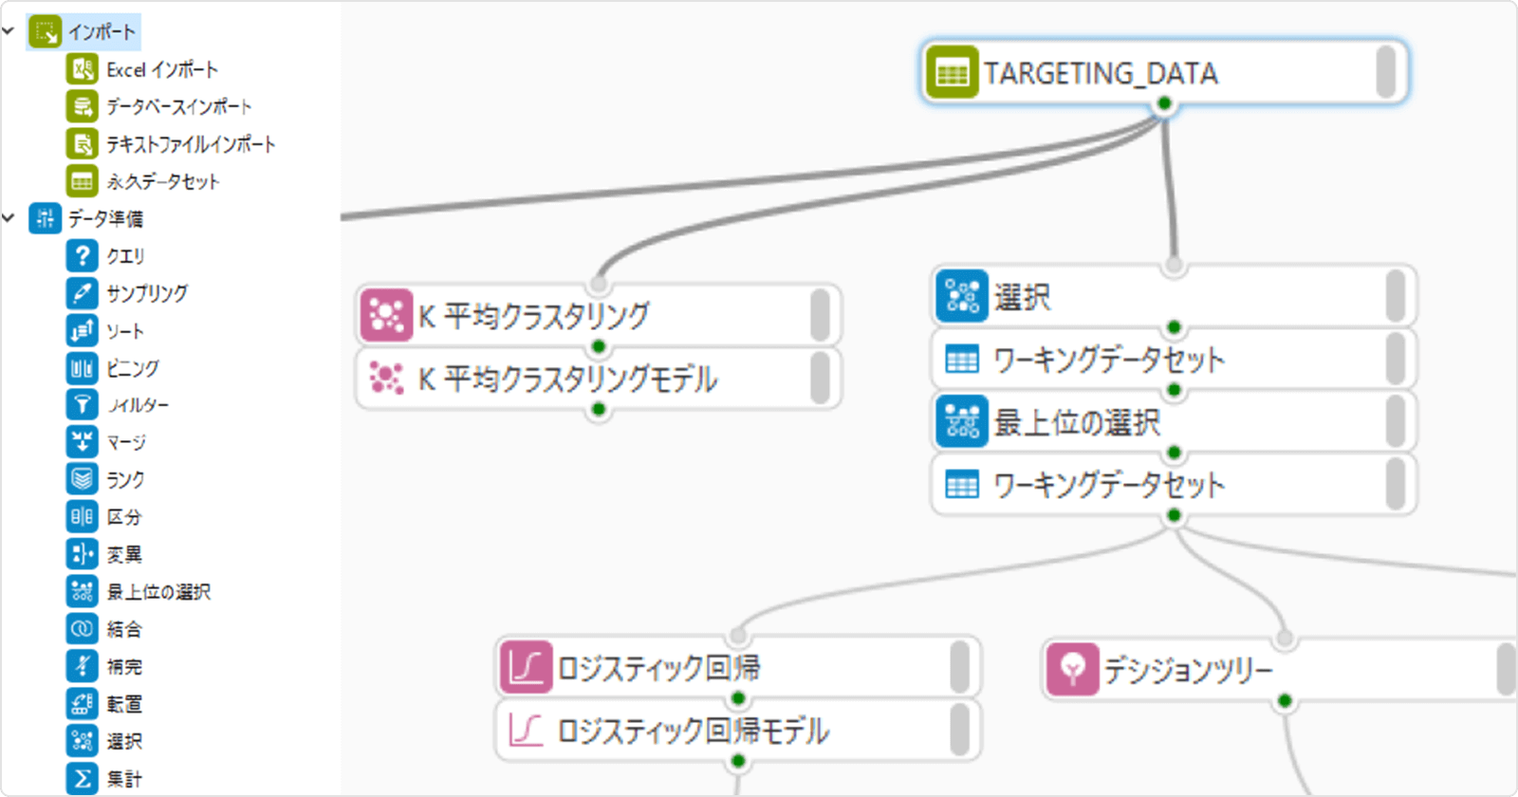Select the サンプリング tool icon
This screenshot has height=797, width=1518.
83,293
